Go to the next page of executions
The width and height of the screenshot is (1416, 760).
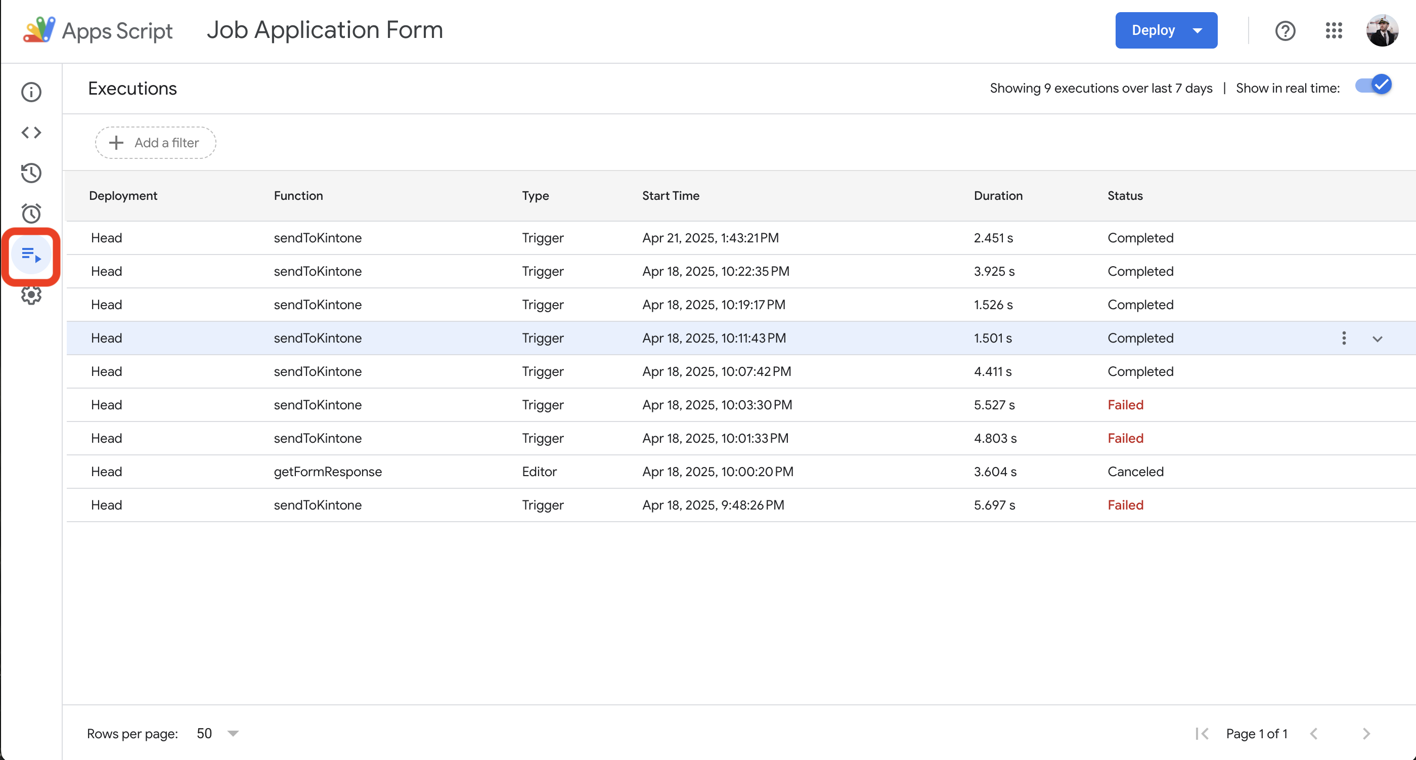click(x=1367, y=734)
